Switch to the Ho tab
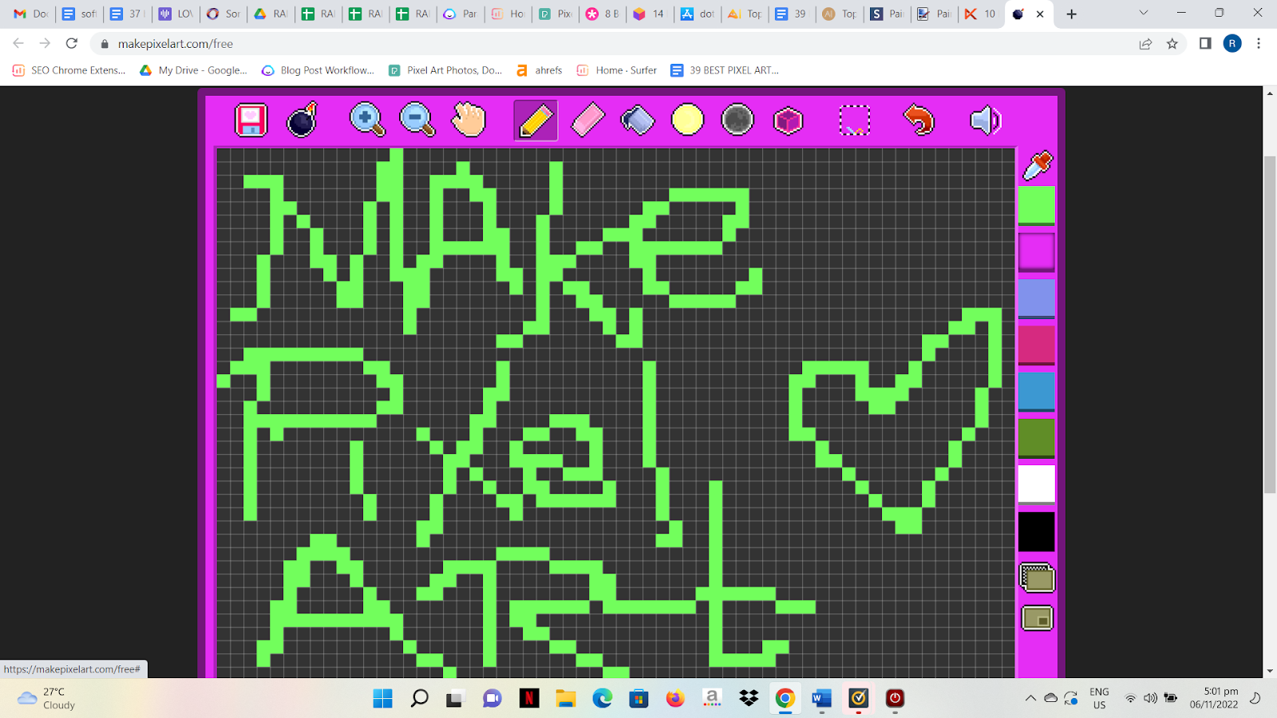Screen dimensions: 1277x718 coord(508,14)
